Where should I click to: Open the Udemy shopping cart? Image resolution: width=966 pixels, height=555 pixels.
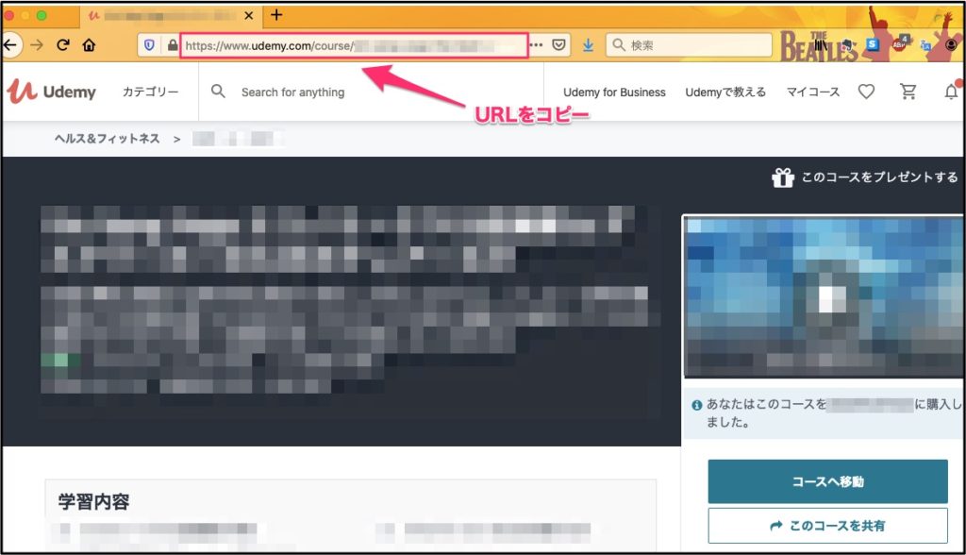[908, 92]
